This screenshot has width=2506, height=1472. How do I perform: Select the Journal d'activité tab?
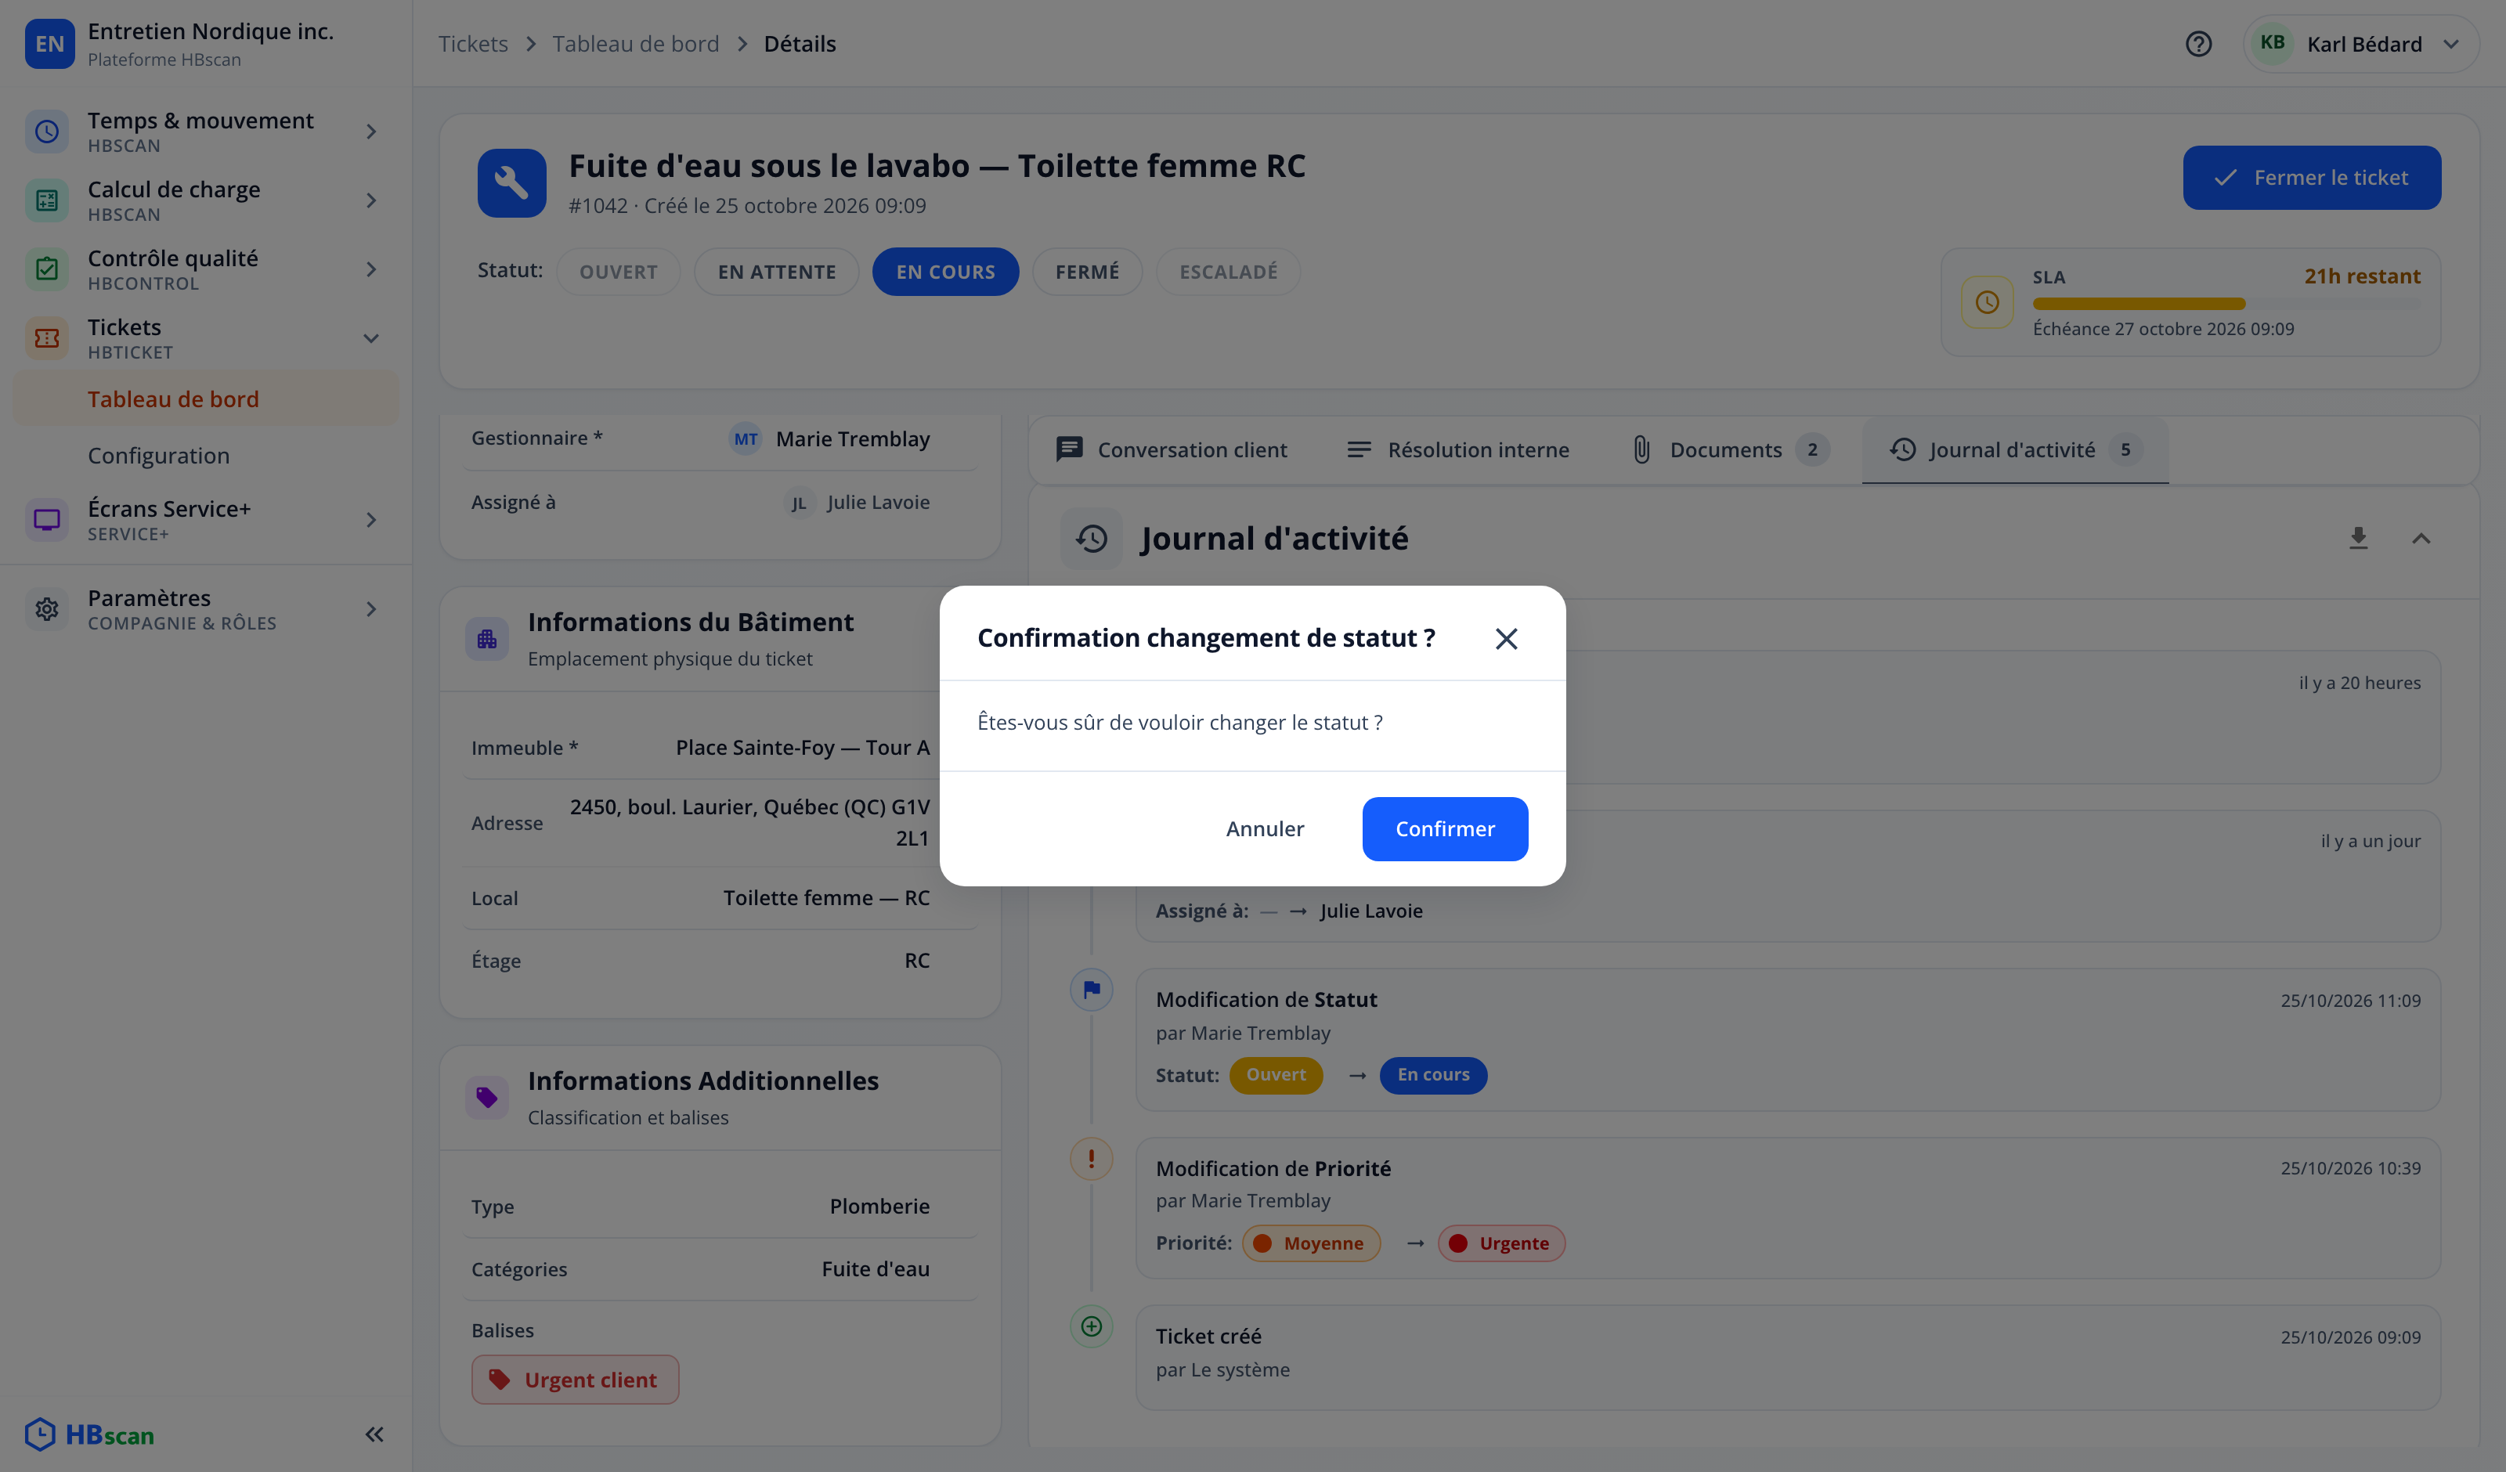(2015, 449)
